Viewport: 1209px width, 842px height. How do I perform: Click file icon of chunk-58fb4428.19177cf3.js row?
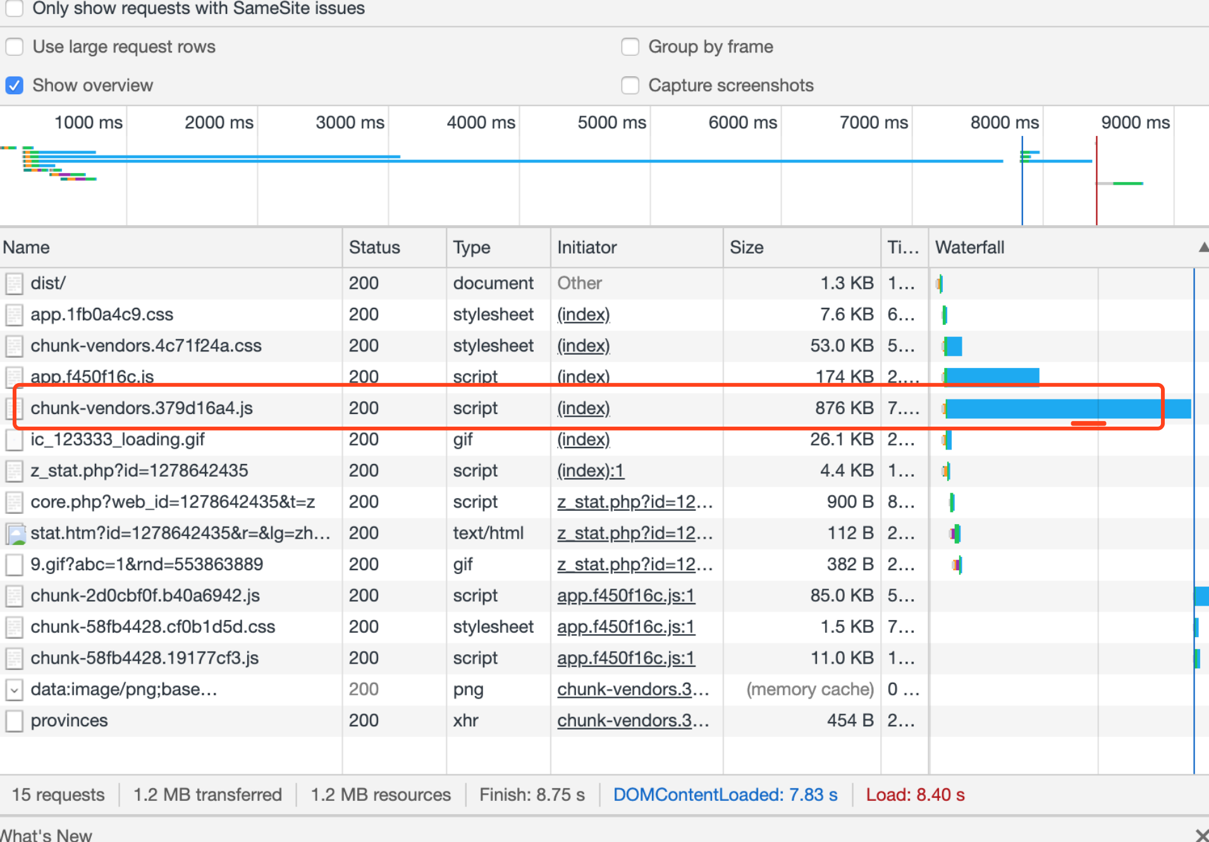point(14,658)
